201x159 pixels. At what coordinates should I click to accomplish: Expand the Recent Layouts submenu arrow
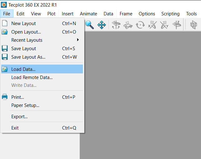pos(78,40)
